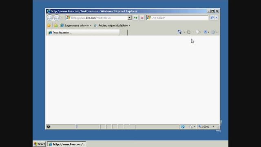
Task: Click the Home page icon
Action: [179, 32]
